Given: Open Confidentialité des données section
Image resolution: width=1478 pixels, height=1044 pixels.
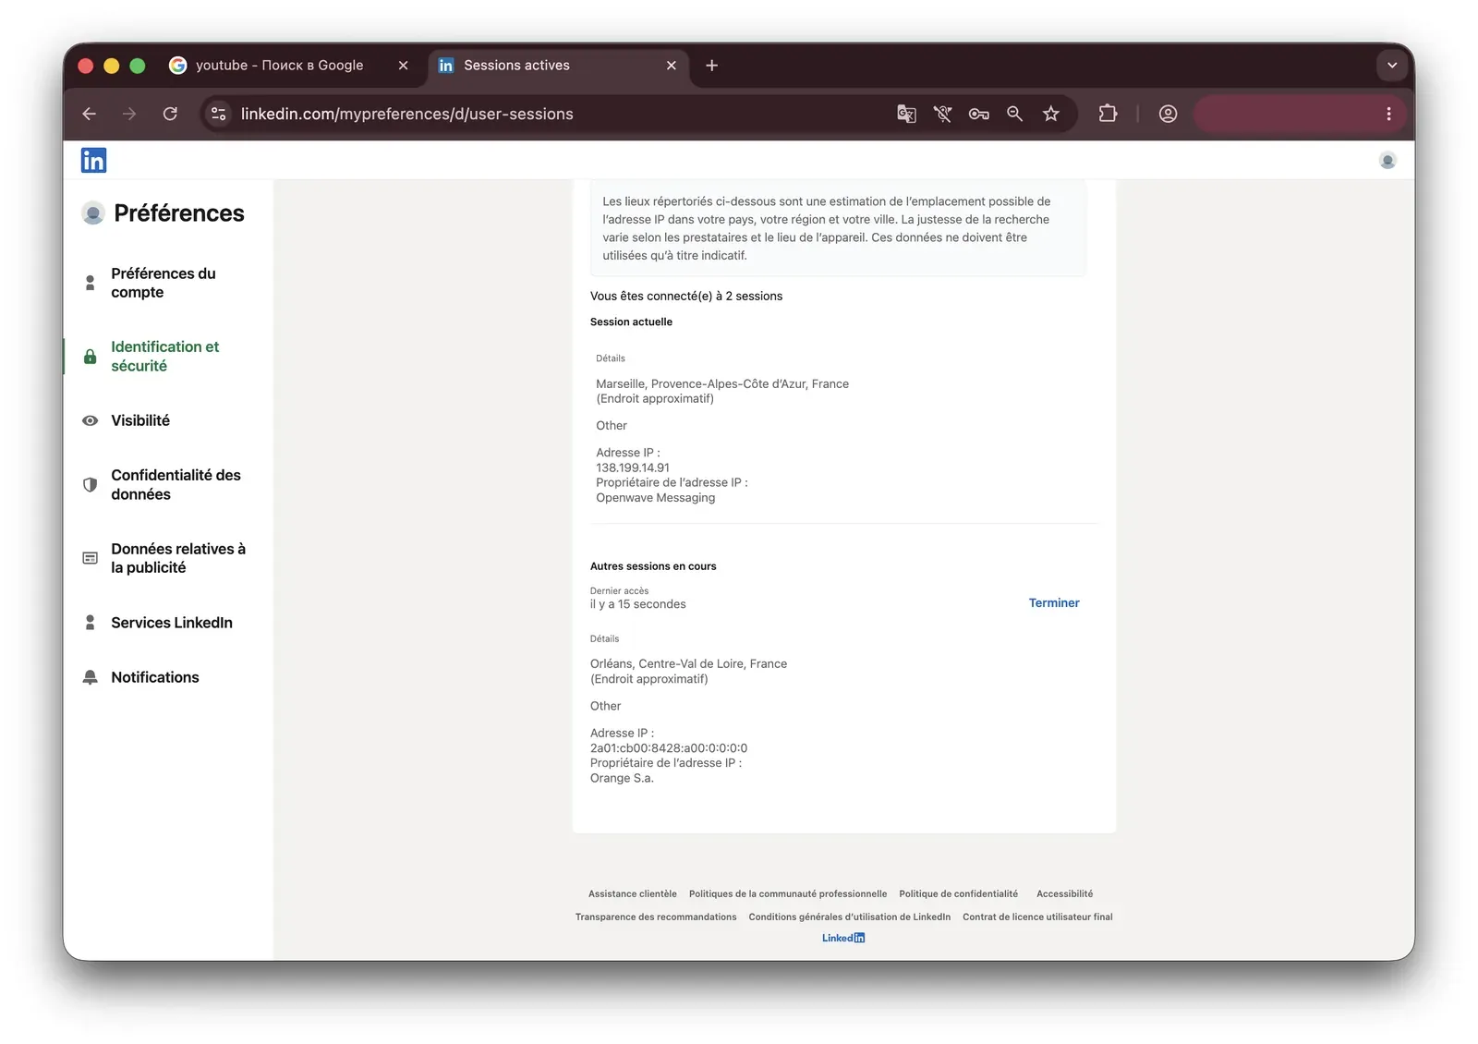Looking at the screenshot, I should (x=176, y=485).
